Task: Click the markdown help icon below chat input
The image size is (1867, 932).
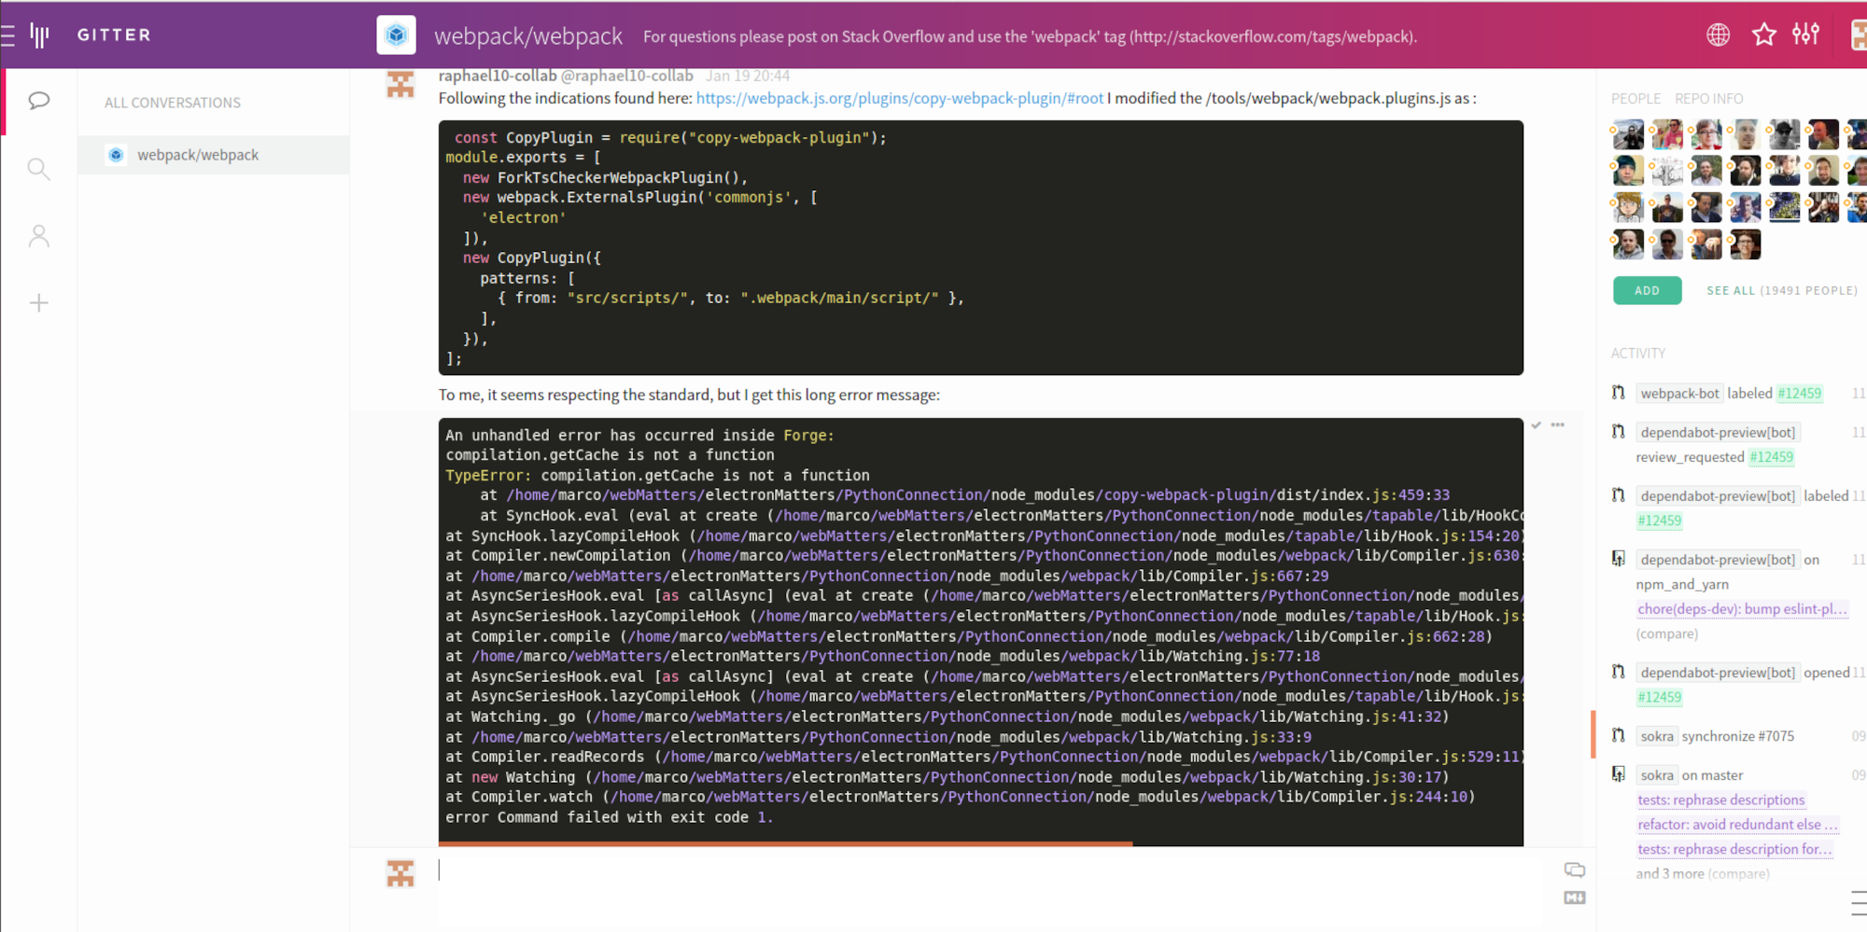Action: pos(1575,897)
